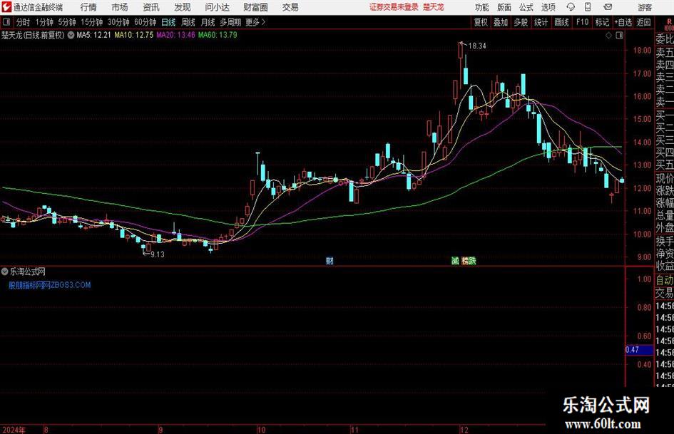Click the 统计 statistics button
Viewport: 674px width, 434px height.
pyautogui.click(x=541, y=22)
